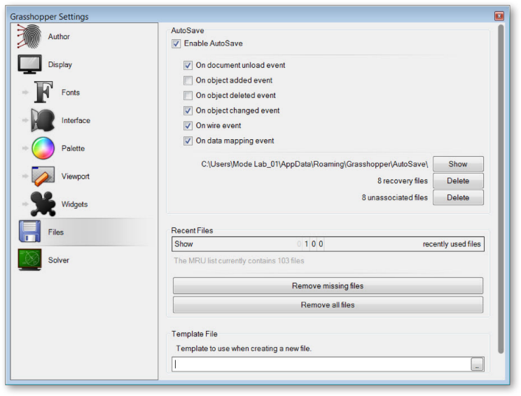Select the Fonts letter F icon
The width and height of the screenshot is (521, 396).
point(43,92)
